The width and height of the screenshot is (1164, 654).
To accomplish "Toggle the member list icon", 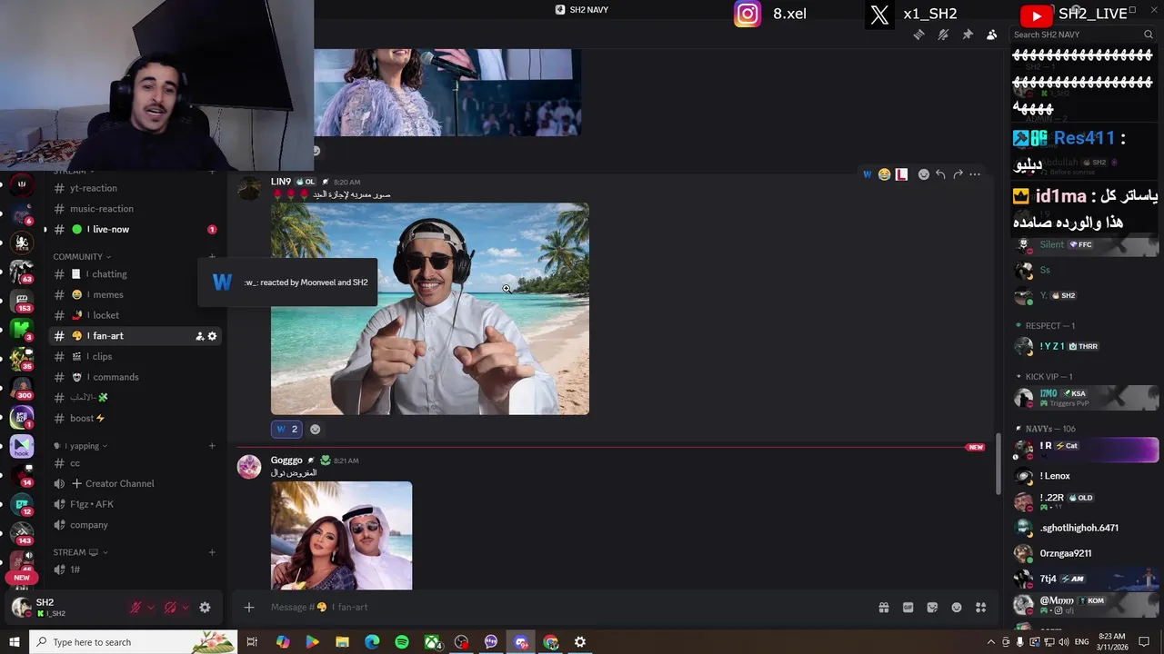I will click(x=991, y=35).
